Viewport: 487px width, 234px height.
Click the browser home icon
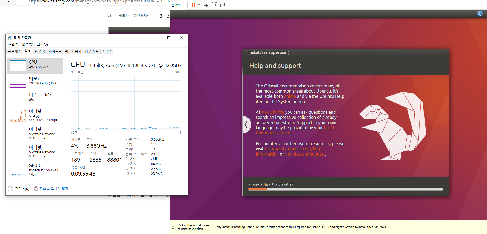point(8,2)
